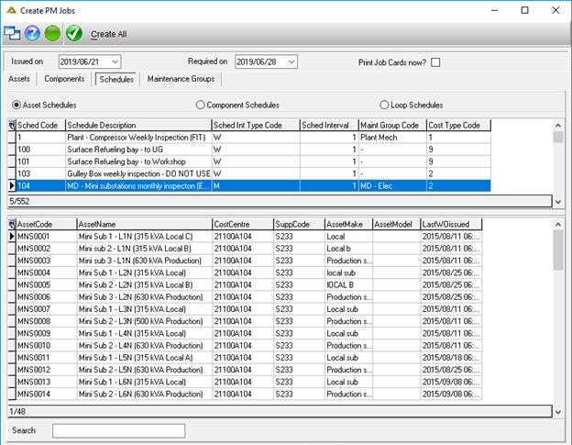Switch to the Components tab

coord(64,79)
